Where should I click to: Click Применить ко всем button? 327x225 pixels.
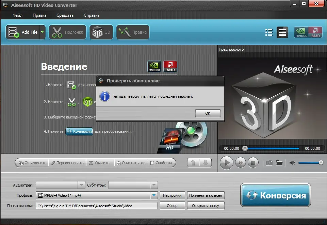coord(206,195)
